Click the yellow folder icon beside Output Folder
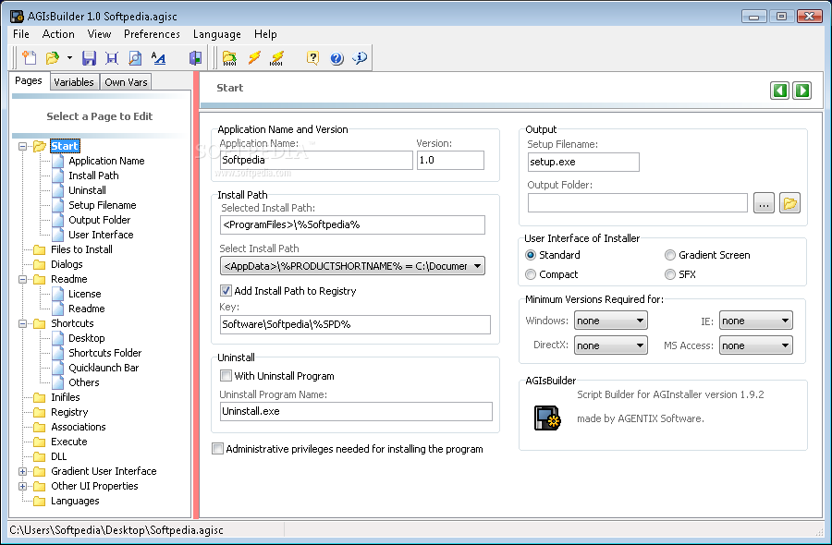The height and width of the screenshot is (545, 832). (789, 203)
